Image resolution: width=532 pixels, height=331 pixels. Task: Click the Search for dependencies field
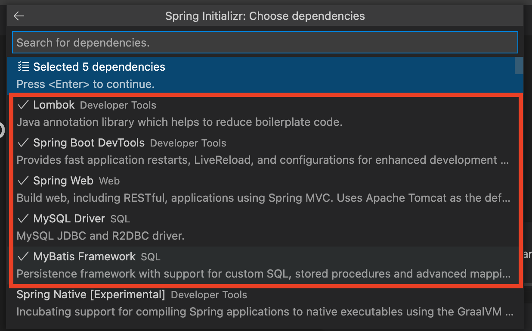pos(265,42)
